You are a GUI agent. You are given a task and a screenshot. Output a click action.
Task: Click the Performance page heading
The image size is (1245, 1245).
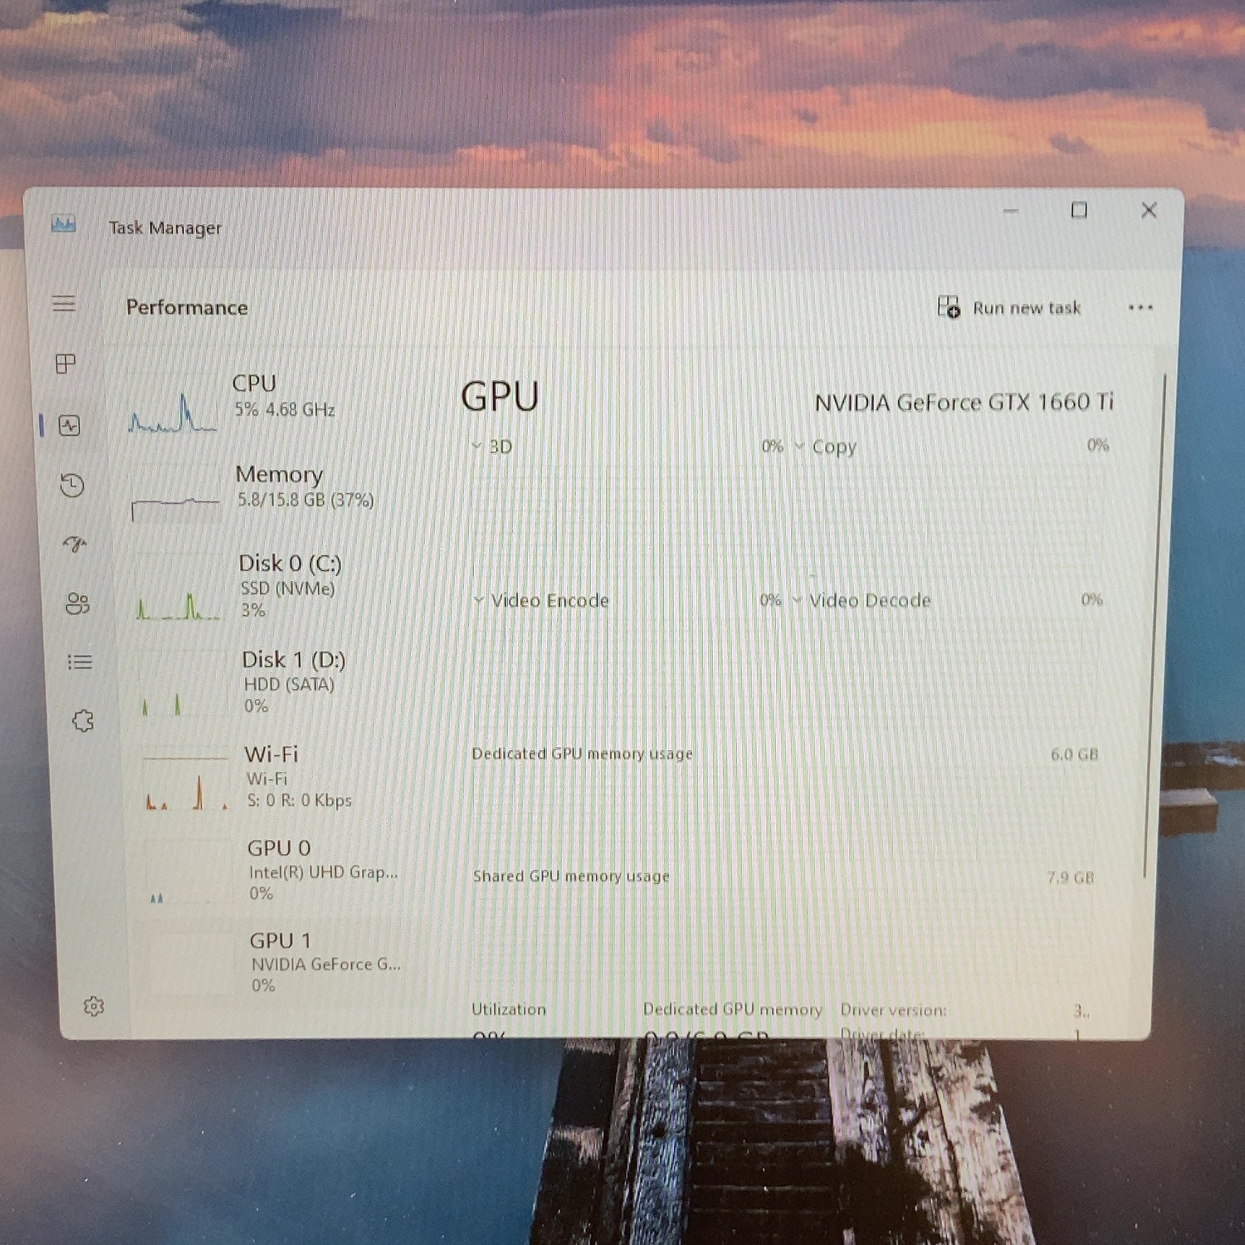point(187,308)
